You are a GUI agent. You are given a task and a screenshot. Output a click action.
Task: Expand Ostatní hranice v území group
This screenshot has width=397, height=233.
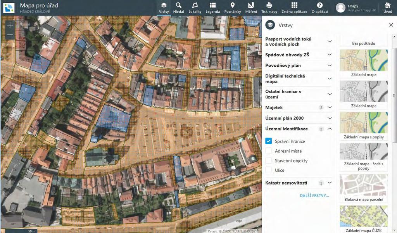(x=330, y=94)
